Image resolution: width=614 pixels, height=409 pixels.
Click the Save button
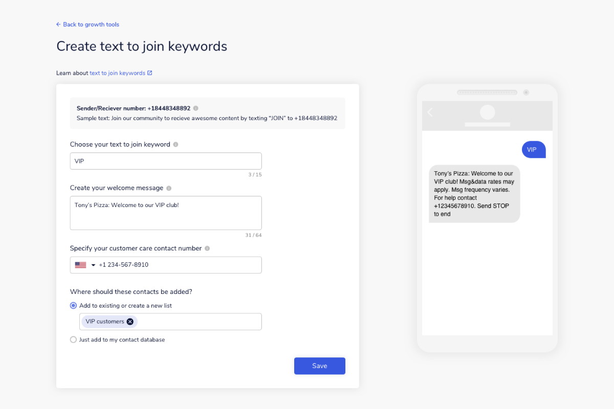[x=320, y=366]
